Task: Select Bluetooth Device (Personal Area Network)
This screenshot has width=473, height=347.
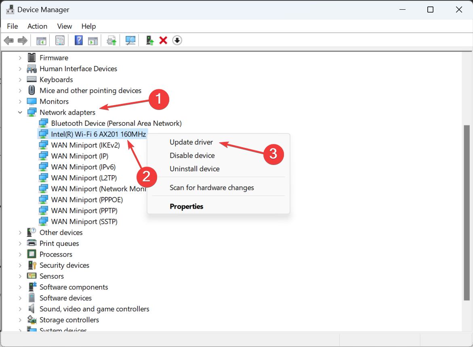Action: [116, 123]
